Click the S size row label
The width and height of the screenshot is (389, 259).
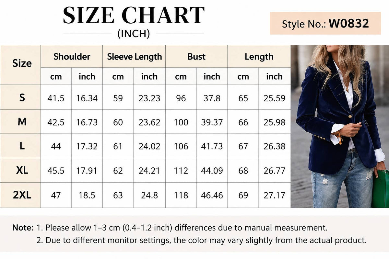click(22, 97)
